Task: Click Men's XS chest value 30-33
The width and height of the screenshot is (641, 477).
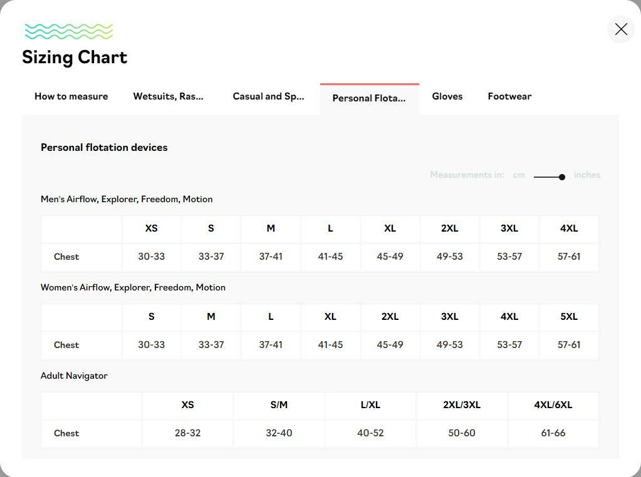Action: [152, 257]
